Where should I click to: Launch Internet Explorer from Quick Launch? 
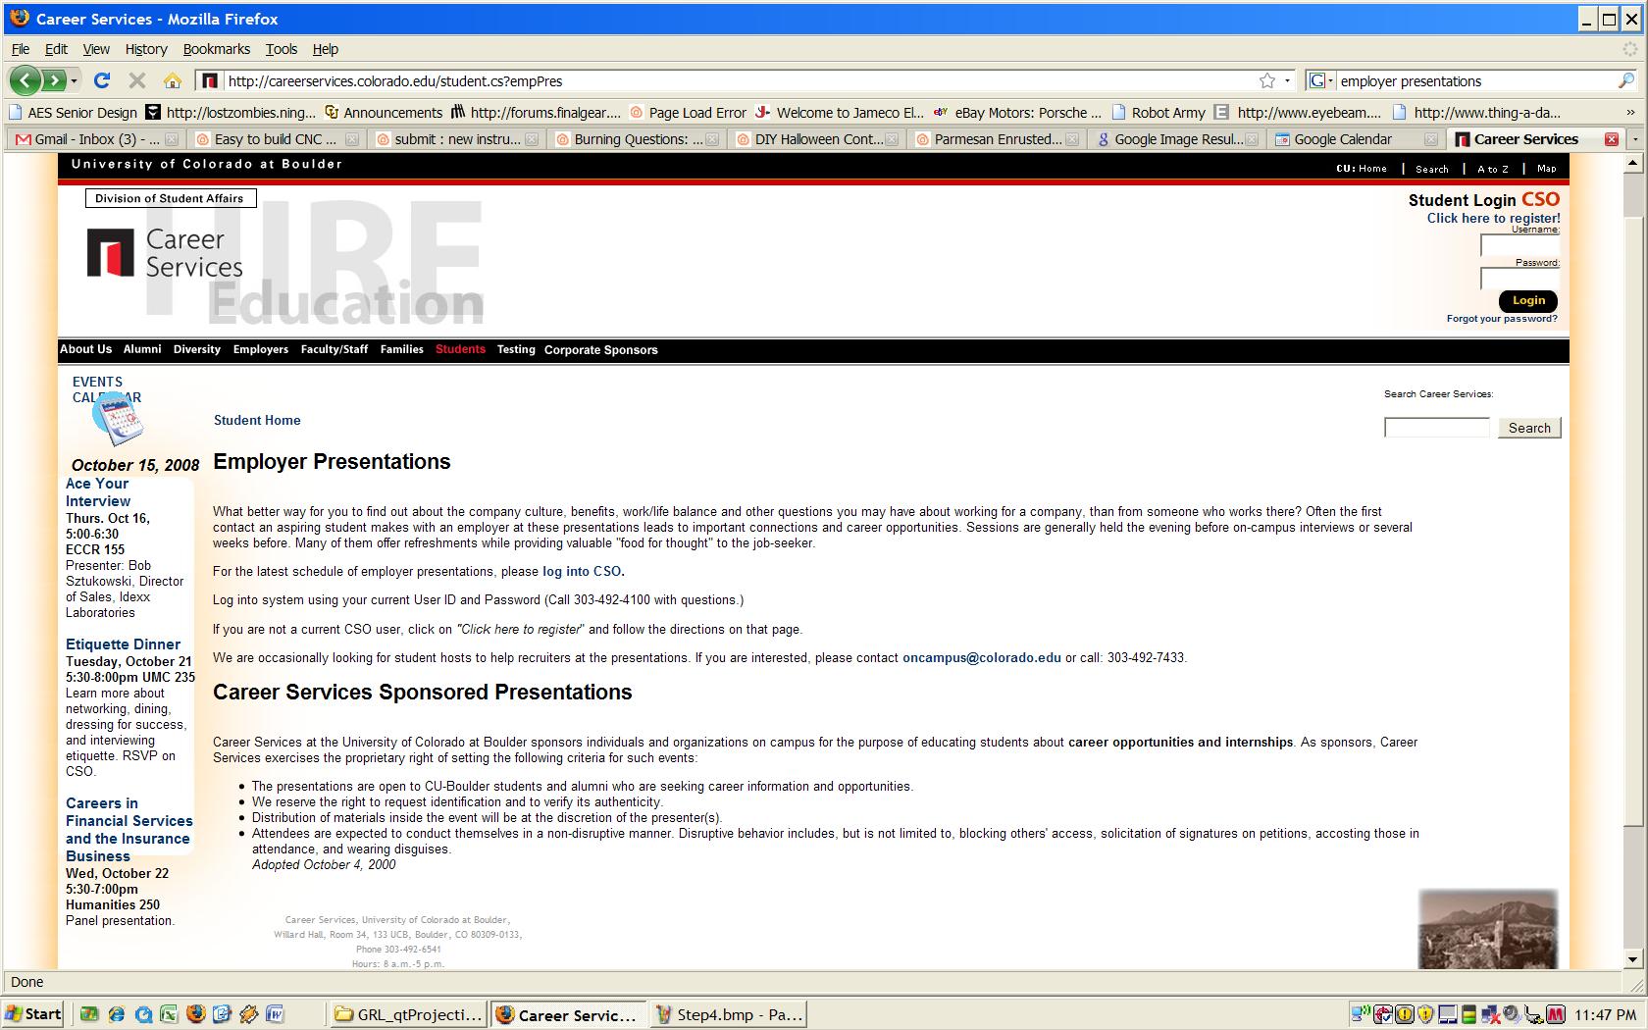[117, 1014]
